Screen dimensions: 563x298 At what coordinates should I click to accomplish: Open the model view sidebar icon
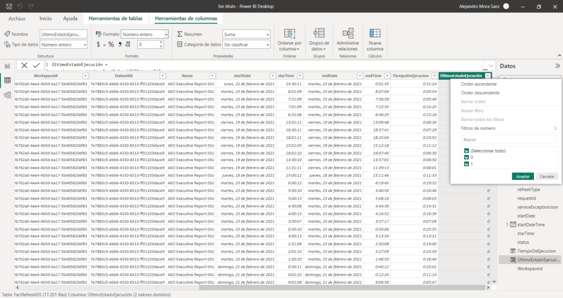click(x=8, y=95)
